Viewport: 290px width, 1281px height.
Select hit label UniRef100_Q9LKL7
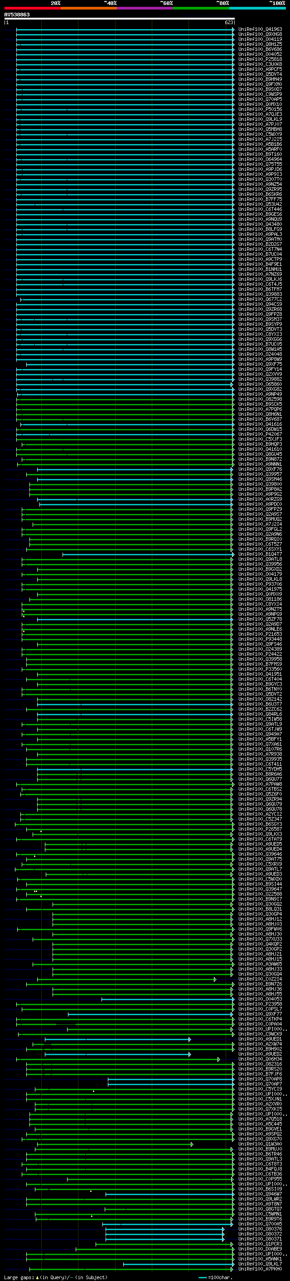[260, 1264]
